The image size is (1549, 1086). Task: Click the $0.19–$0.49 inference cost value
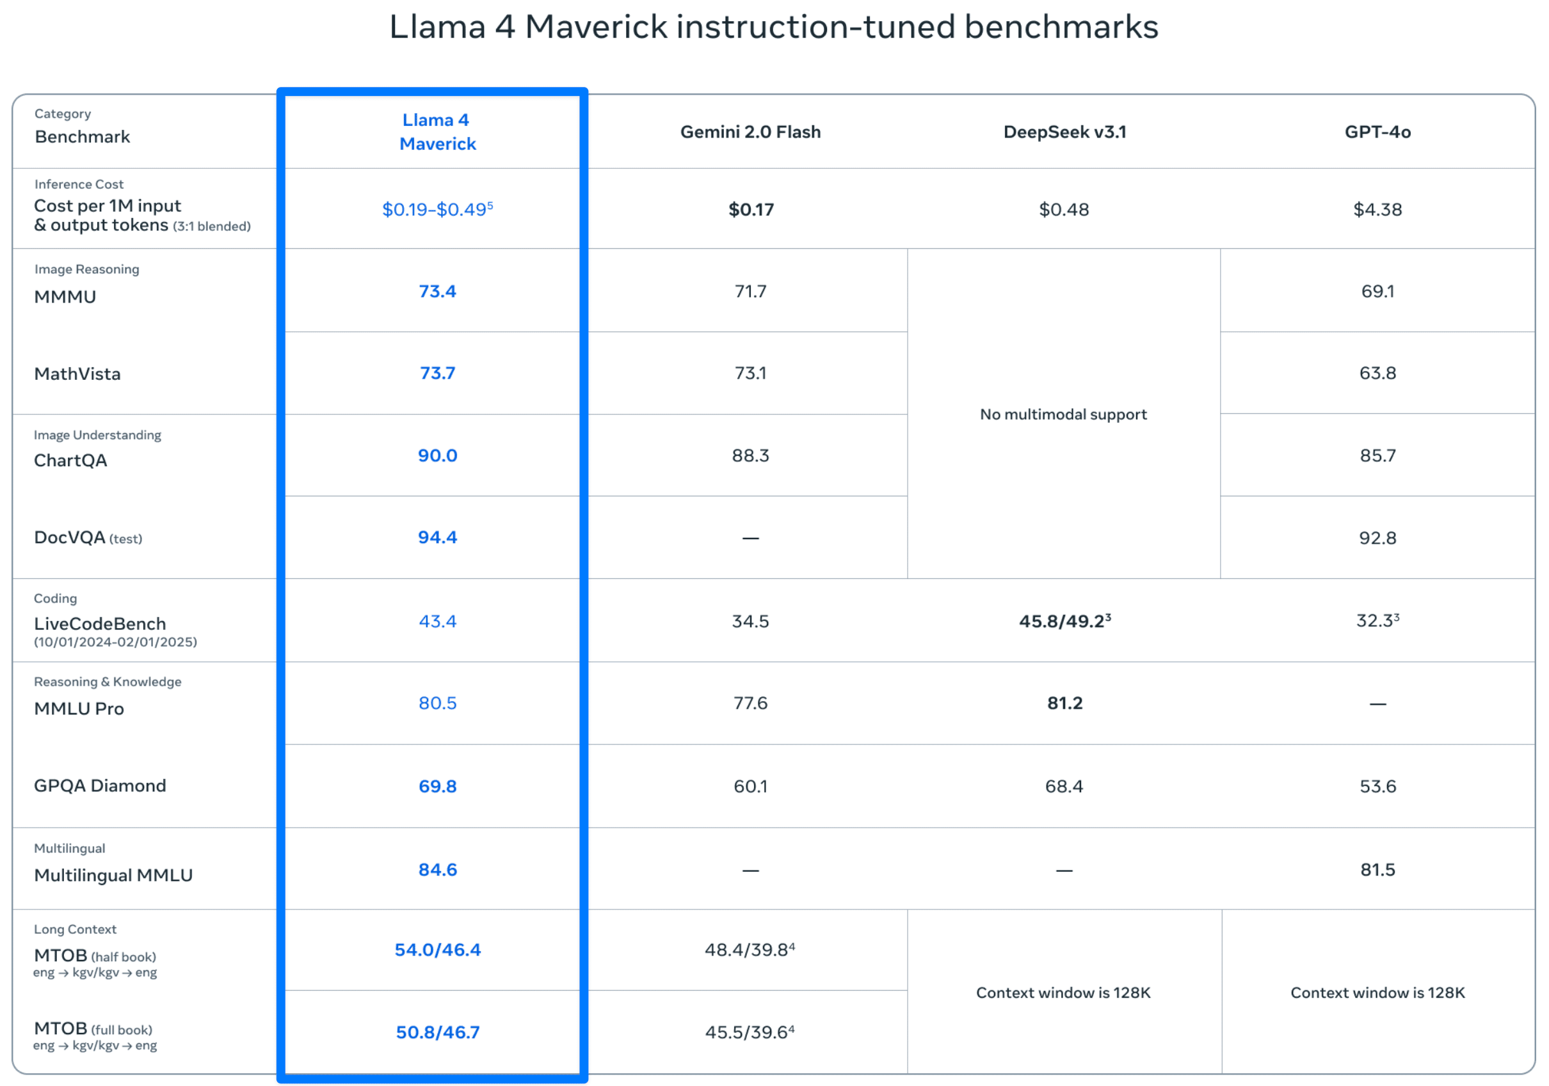[x=437, y=210]
